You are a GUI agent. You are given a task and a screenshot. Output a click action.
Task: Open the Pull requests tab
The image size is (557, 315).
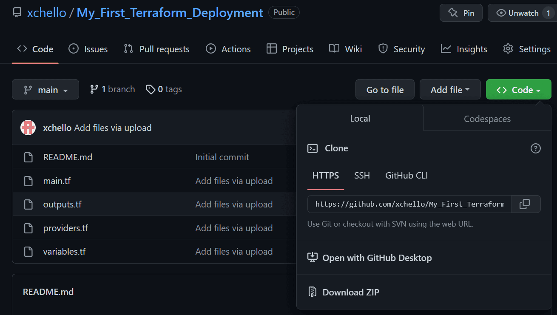click(156, 49)
